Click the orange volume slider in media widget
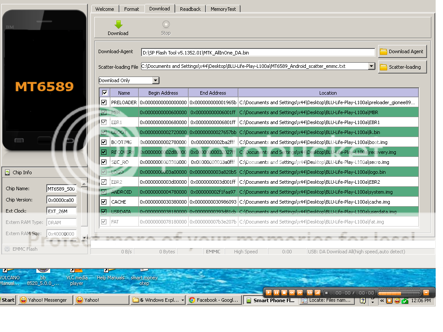 398,293
